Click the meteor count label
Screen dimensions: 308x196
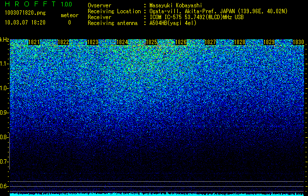[x=70, y=15]
